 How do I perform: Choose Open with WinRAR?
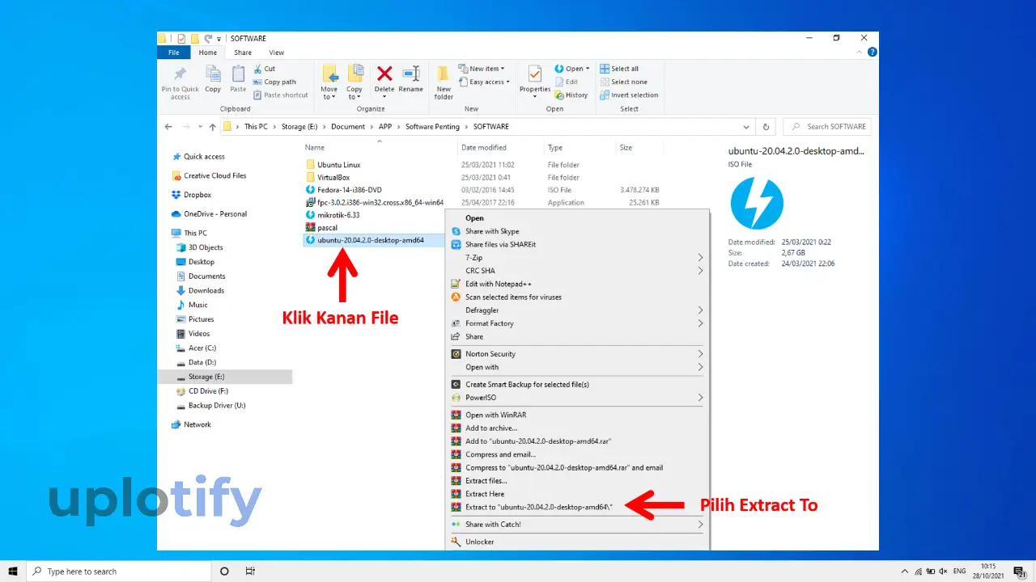coord(578,415)
